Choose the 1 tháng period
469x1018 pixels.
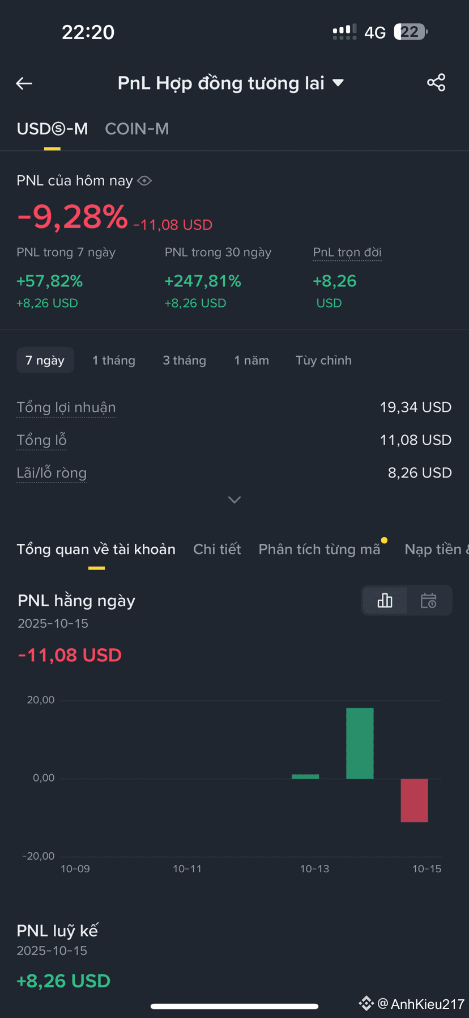(114, 360)
